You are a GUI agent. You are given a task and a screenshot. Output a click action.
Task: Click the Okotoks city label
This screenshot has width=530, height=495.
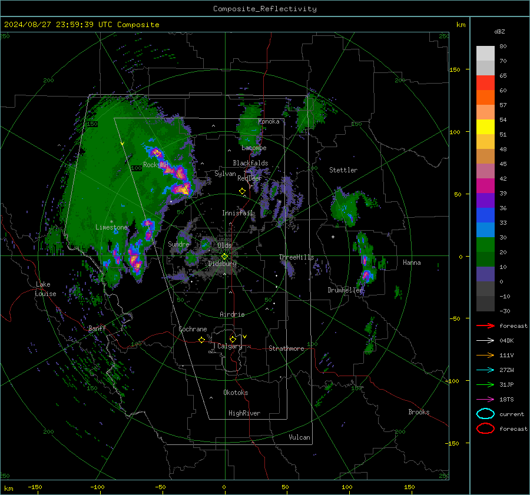click(236, 393)
